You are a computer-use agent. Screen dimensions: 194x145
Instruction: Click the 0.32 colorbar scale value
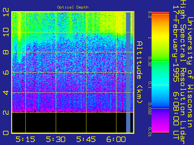coord(150,61)
